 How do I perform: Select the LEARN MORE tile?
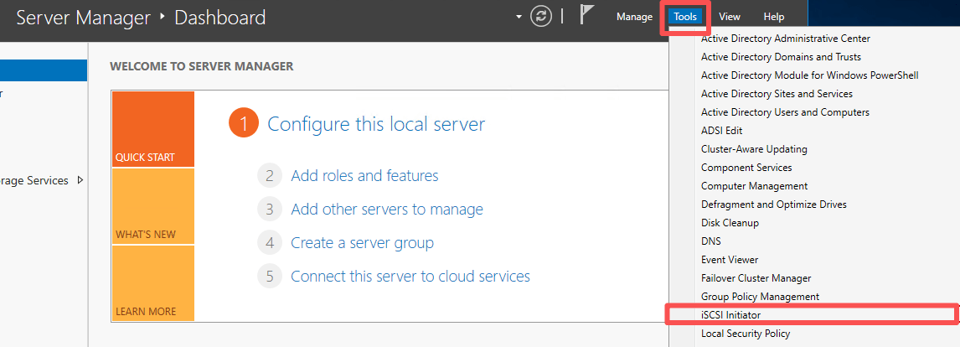153,283
